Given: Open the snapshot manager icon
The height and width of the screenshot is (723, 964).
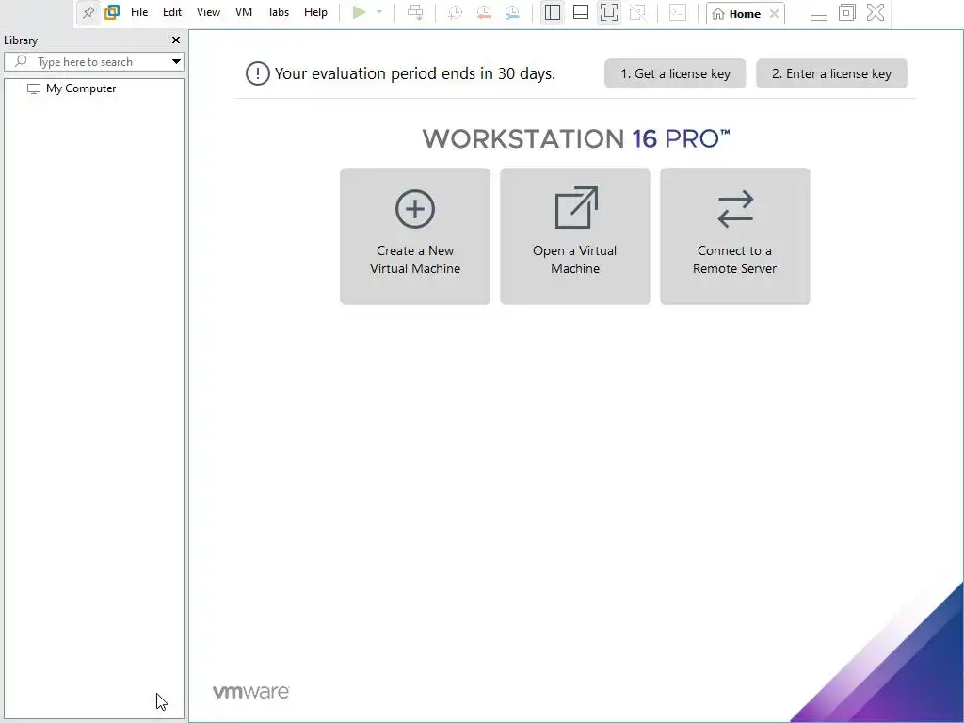Looking at the screenshot, I should [x=512, y=12].
